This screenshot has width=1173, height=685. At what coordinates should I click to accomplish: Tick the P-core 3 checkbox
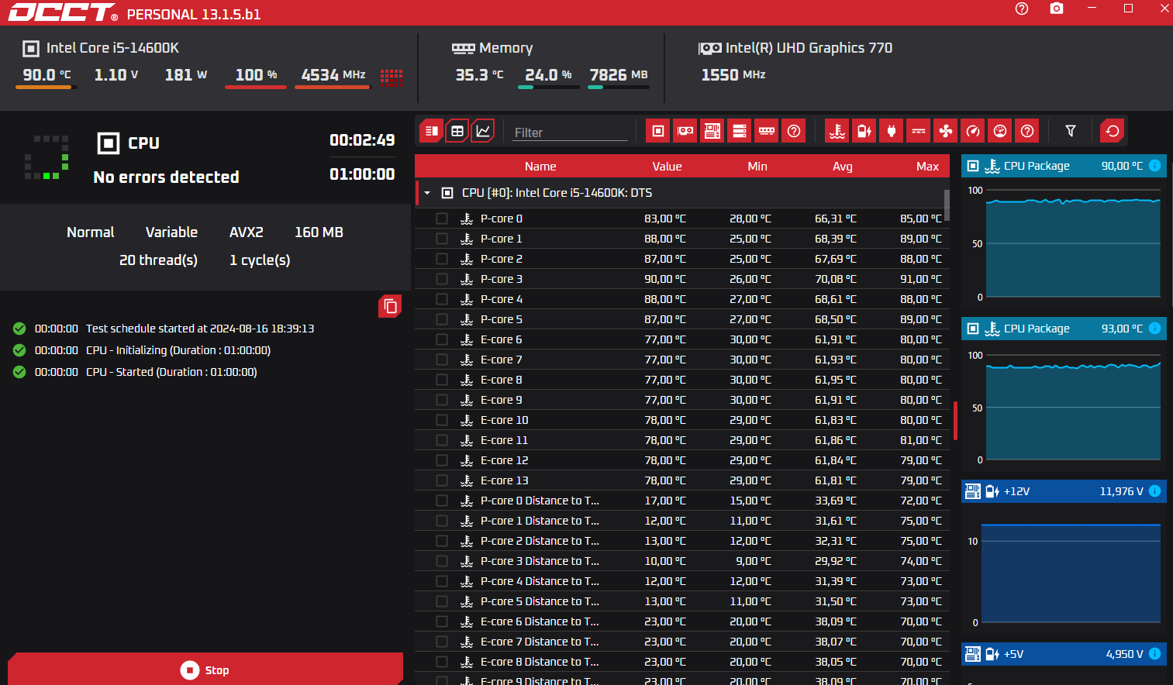coord(442,279)
